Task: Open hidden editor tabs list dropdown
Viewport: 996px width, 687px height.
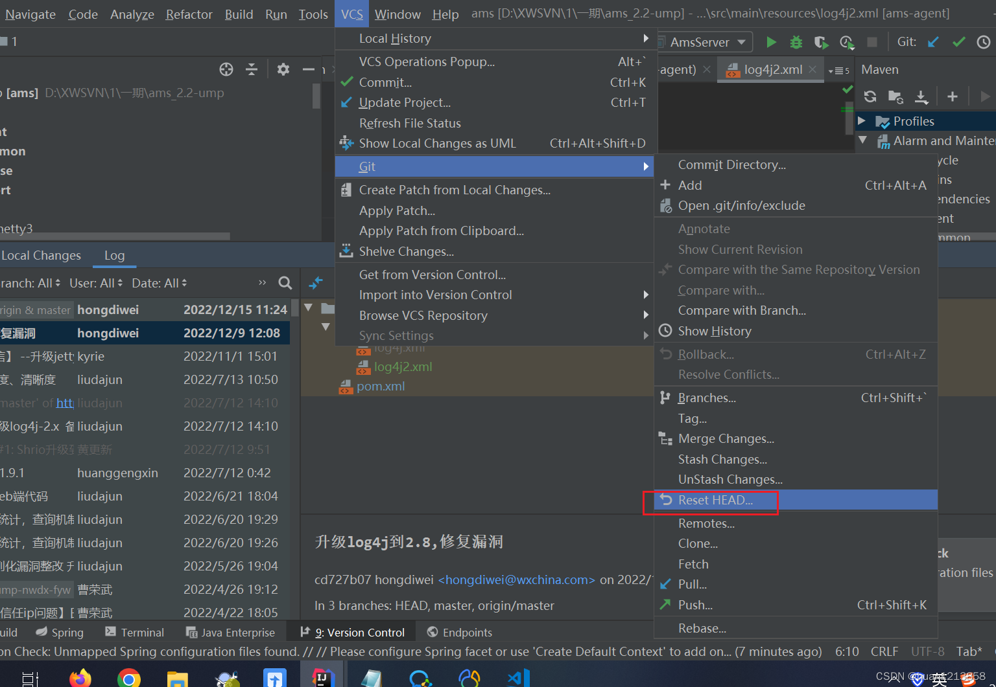Action: click(x=839, y=70)
